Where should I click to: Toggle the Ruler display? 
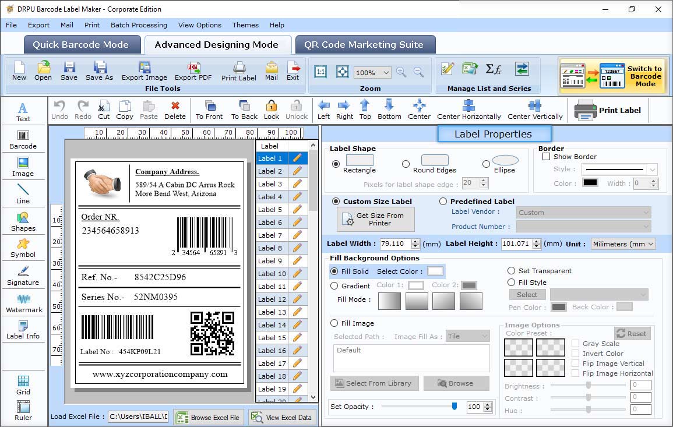(x=23, y=411)
